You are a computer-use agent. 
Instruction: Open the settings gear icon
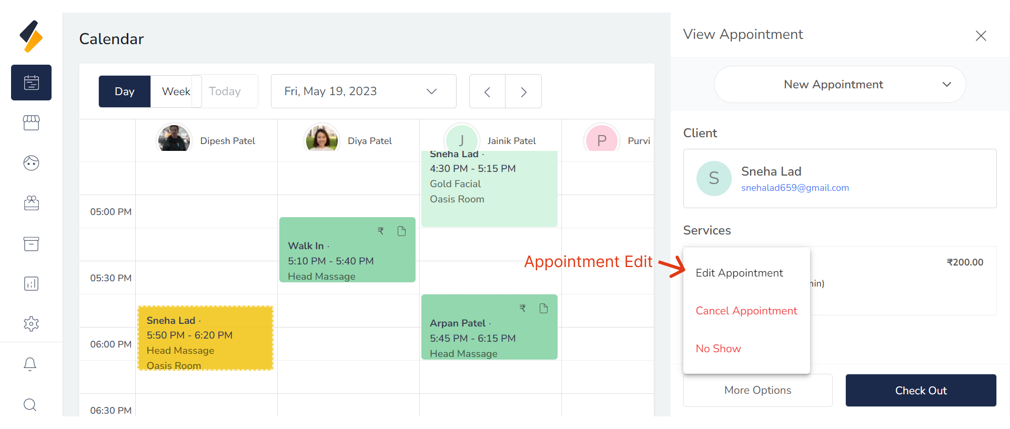pyautogui.click(x=31, y=324)
